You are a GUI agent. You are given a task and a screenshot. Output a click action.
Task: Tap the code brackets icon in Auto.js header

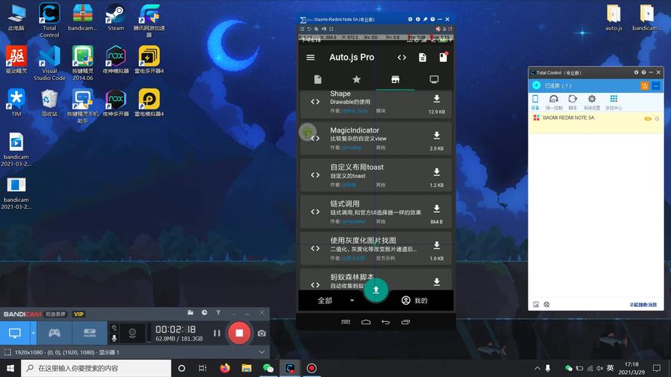coord(402,57)
